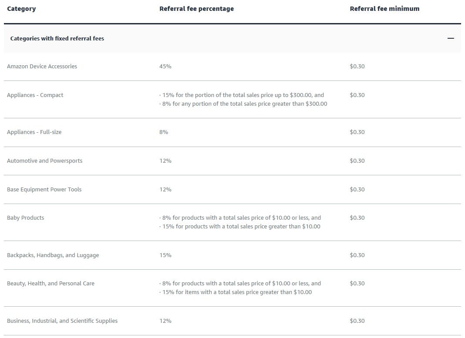Select the Amazon Device Accessories row label
This screenshot has height=338, width=465.
(x=42, y=66)
